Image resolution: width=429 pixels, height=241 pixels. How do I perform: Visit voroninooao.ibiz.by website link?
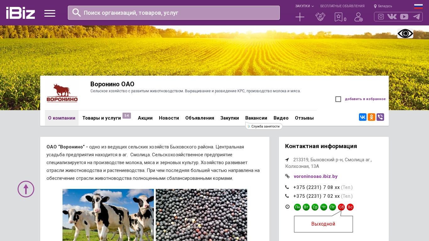click(316, 176)
